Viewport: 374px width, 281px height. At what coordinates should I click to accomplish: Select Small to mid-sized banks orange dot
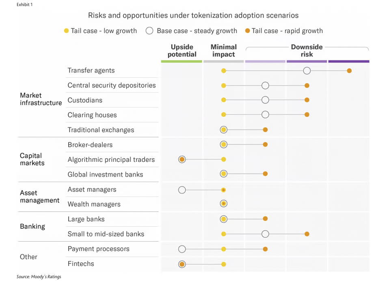pos(307,234)
